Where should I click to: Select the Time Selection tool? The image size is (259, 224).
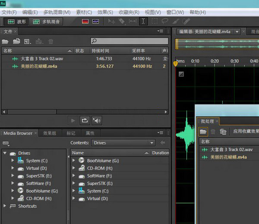(x=143, y=21)
